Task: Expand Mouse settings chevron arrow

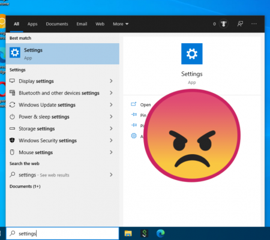Action: pyautogui.click(x=111, y=152)
